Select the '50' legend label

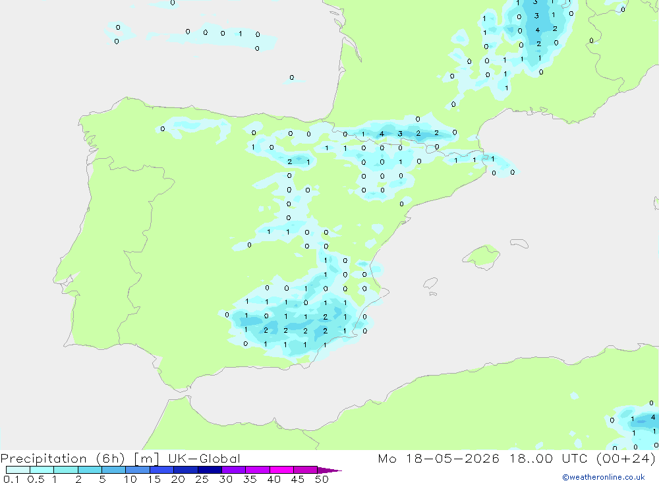[x=322, y=479]
